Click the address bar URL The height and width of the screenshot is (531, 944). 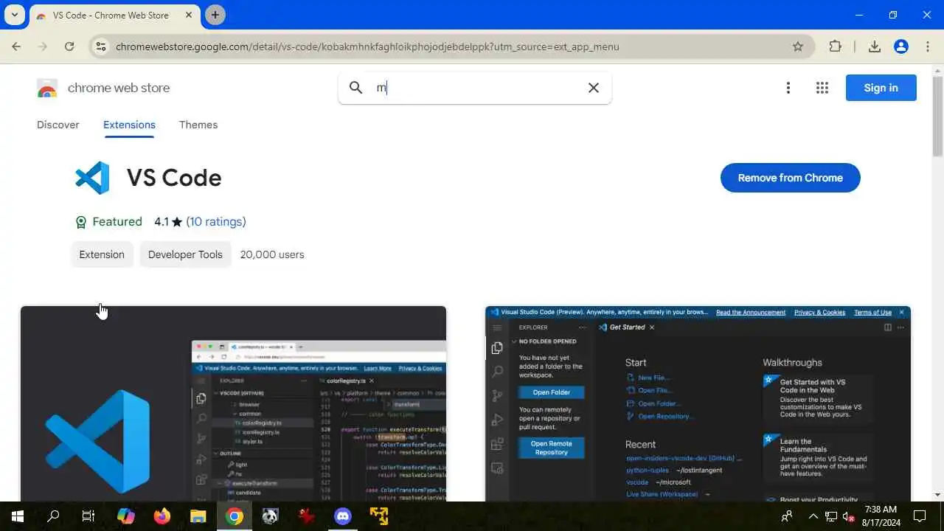click(367, 46)
